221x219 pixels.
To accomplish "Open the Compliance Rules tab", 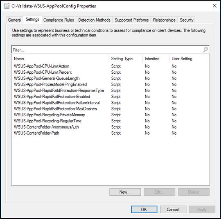I will click(x=59, y=20).
